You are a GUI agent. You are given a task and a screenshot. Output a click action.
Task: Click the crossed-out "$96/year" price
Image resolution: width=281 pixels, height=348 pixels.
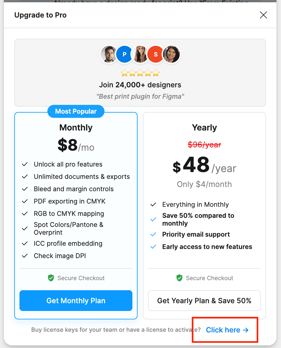(204, 145)
